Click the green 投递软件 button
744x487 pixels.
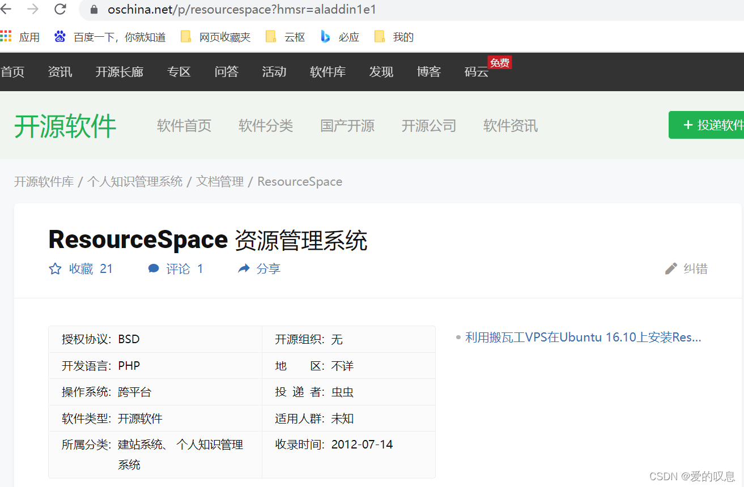(x=707, y=125)
